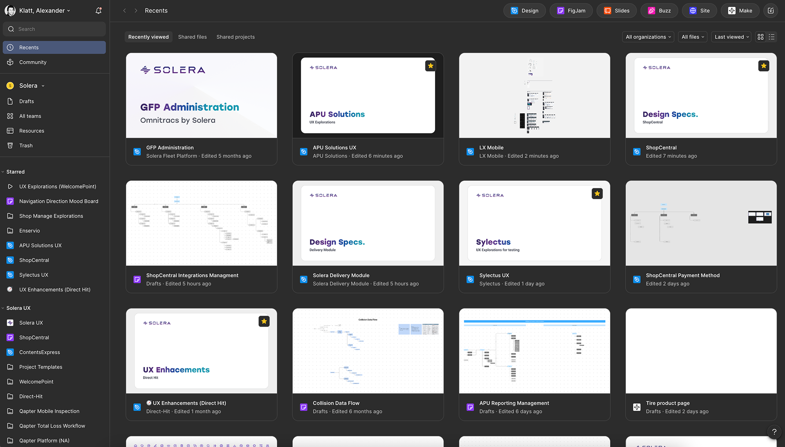Screen dimensions: 785x447
Task: Open the notifications bell
Action: coord(99,11)
